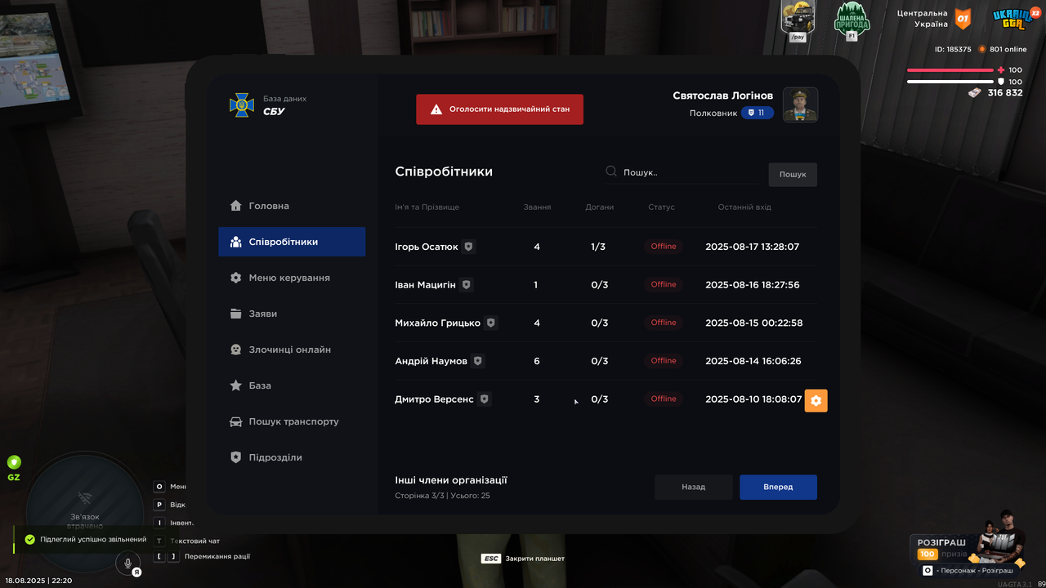Click the Шалена пригода F1 icon
Screen dimensions: 1046x588
point(852,20)
